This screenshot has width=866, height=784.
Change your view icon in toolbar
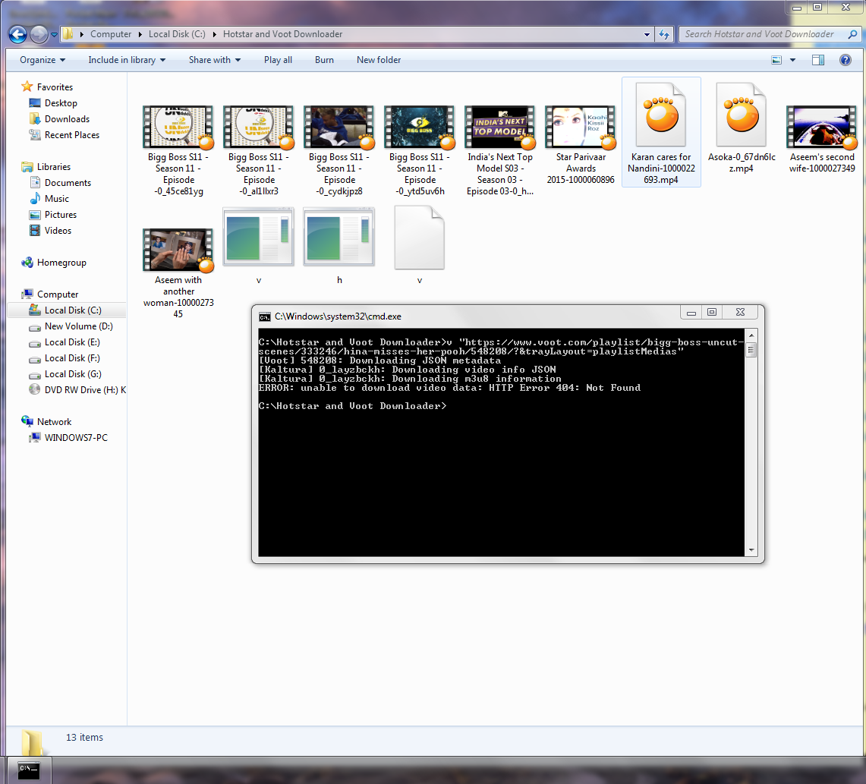[776, 60]
